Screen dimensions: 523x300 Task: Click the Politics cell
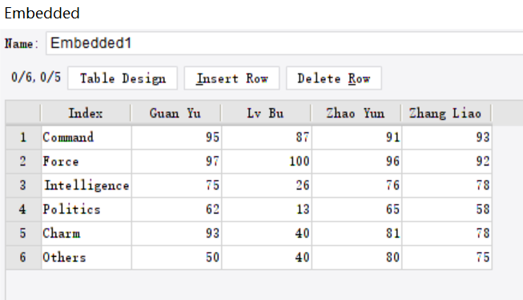pos(86,210)
